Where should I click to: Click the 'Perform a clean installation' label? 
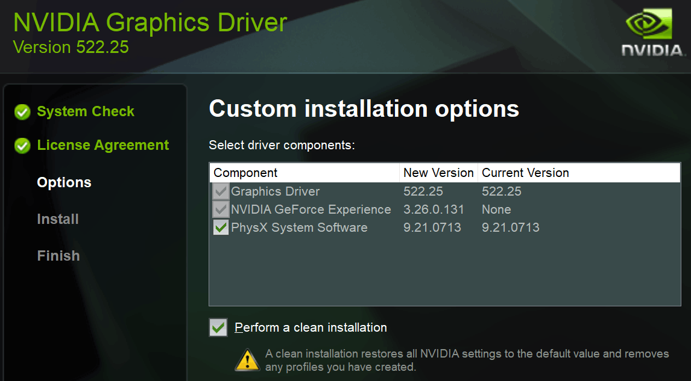311,327
